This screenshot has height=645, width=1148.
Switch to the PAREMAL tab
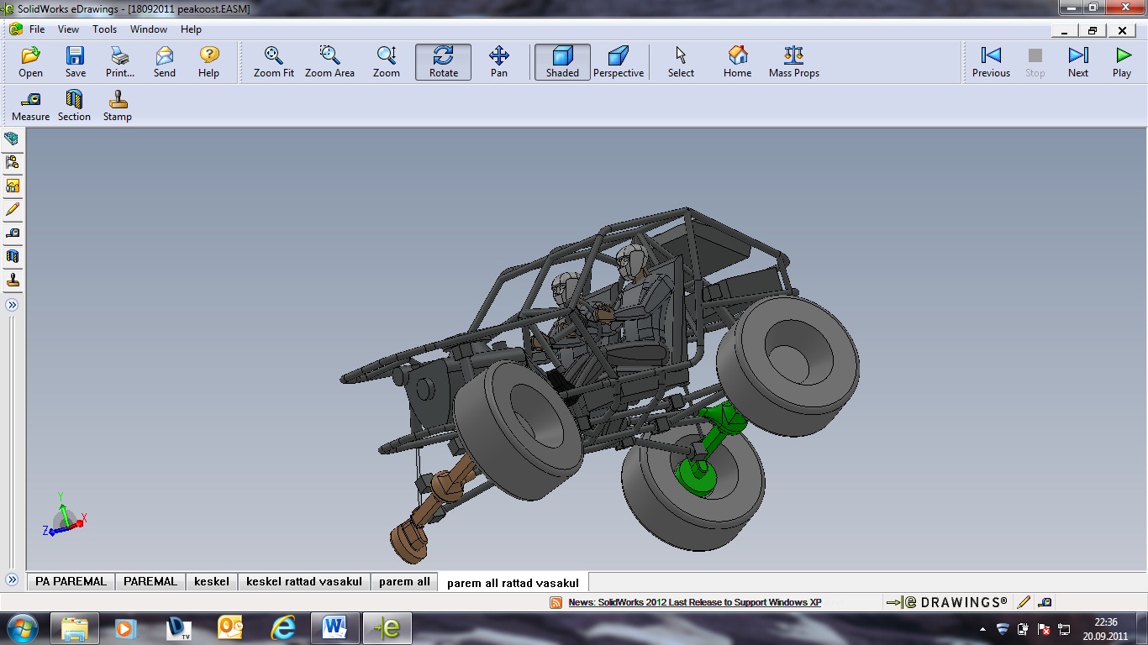[150, 581]
